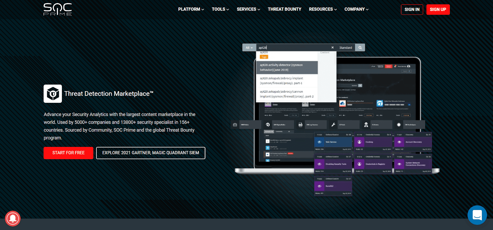Screen dimensions: 493x230
Task: Click the Standard search mode label
Action: (345, 48)
